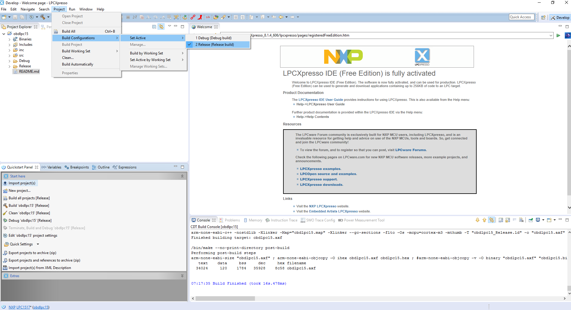Click Display Selected Console monitor icon
This screenshot has width=571, height=310.
click(538, 220)
